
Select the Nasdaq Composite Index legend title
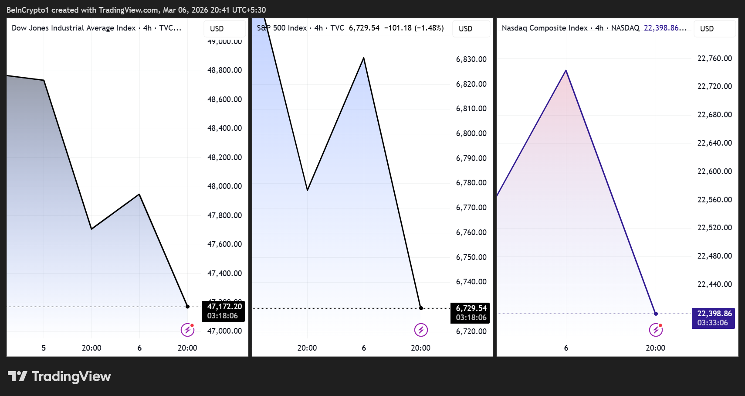click(x=545, y=27)
